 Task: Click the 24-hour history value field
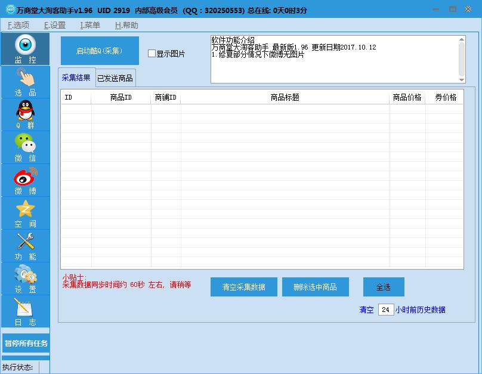tap(387, 310)
